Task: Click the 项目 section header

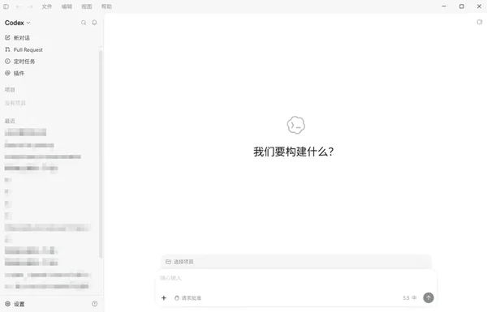Action: [x=10, y=90]
